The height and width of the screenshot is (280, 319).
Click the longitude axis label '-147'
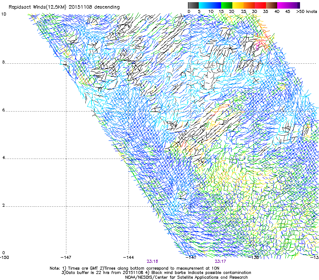[x=66, y=258]
